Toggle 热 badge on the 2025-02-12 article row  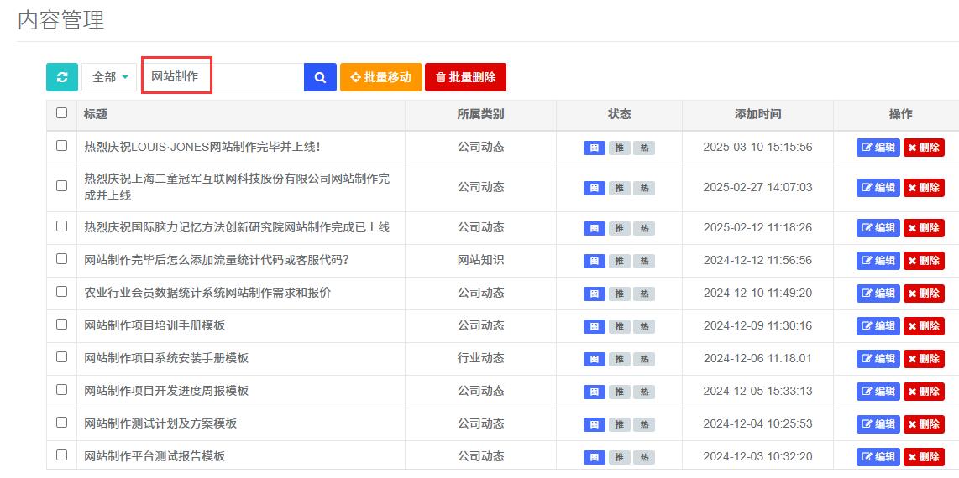pyautogui.click(x=644, y=228)
